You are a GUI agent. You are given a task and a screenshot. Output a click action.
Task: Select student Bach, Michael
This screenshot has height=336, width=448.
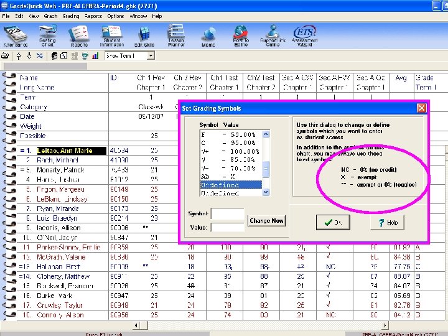tap(57, 160)
